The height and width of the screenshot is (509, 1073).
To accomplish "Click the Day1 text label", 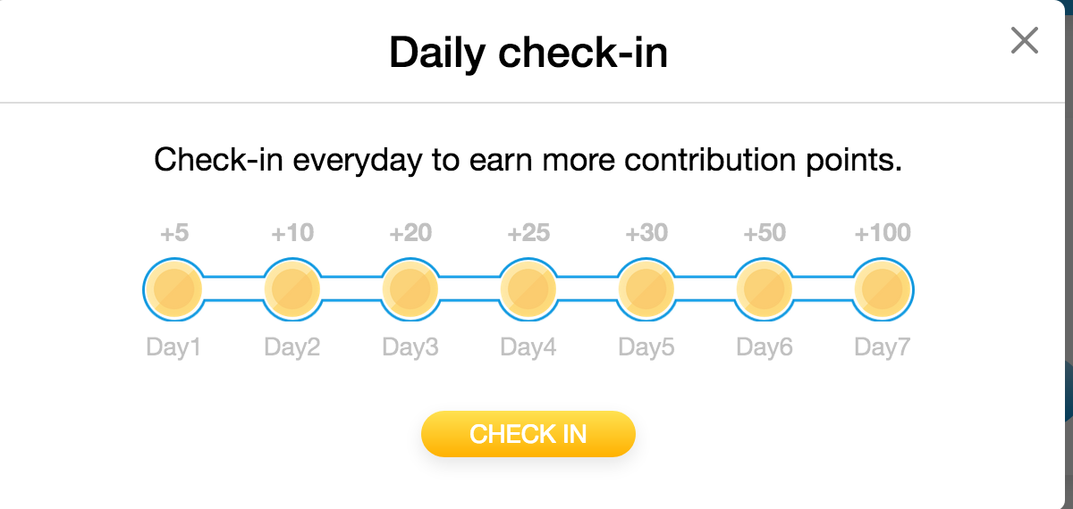I will 173,346.
